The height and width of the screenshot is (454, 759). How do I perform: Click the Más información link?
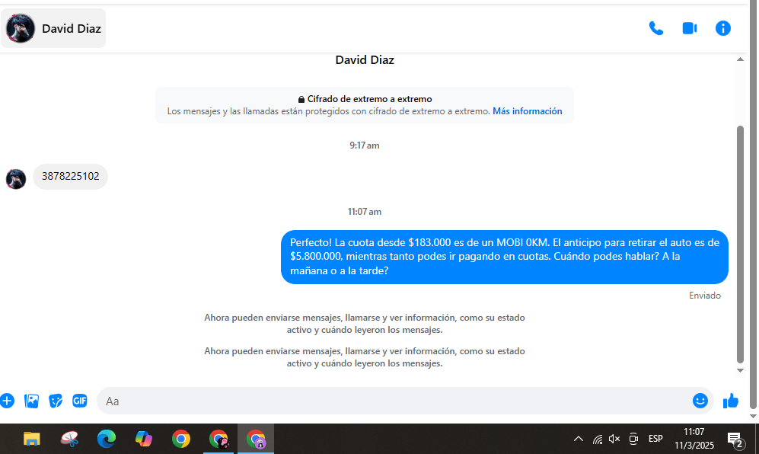click(x=527, y=111)
